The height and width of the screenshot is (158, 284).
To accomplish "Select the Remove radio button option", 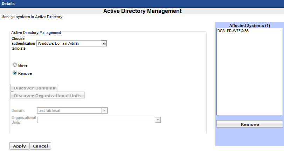I will coord(15,73).
